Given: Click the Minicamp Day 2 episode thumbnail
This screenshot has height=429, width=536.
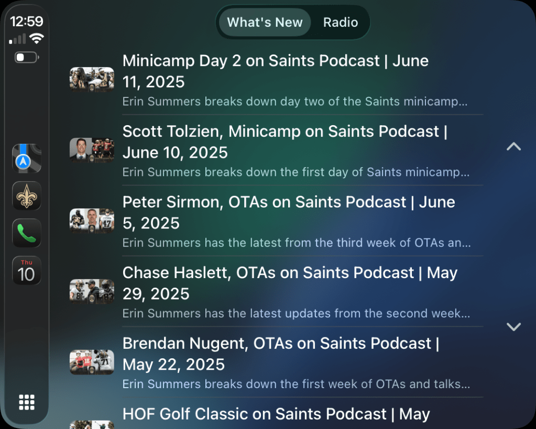Looking at the screenshot, I should click(x=92, y=80).
